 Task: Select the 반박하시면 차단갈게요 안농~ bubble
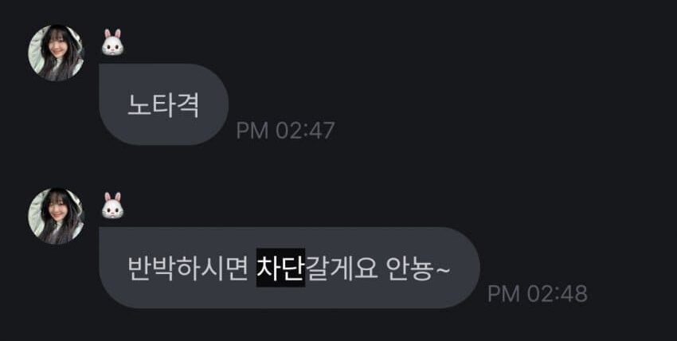[x=289, y=268]
